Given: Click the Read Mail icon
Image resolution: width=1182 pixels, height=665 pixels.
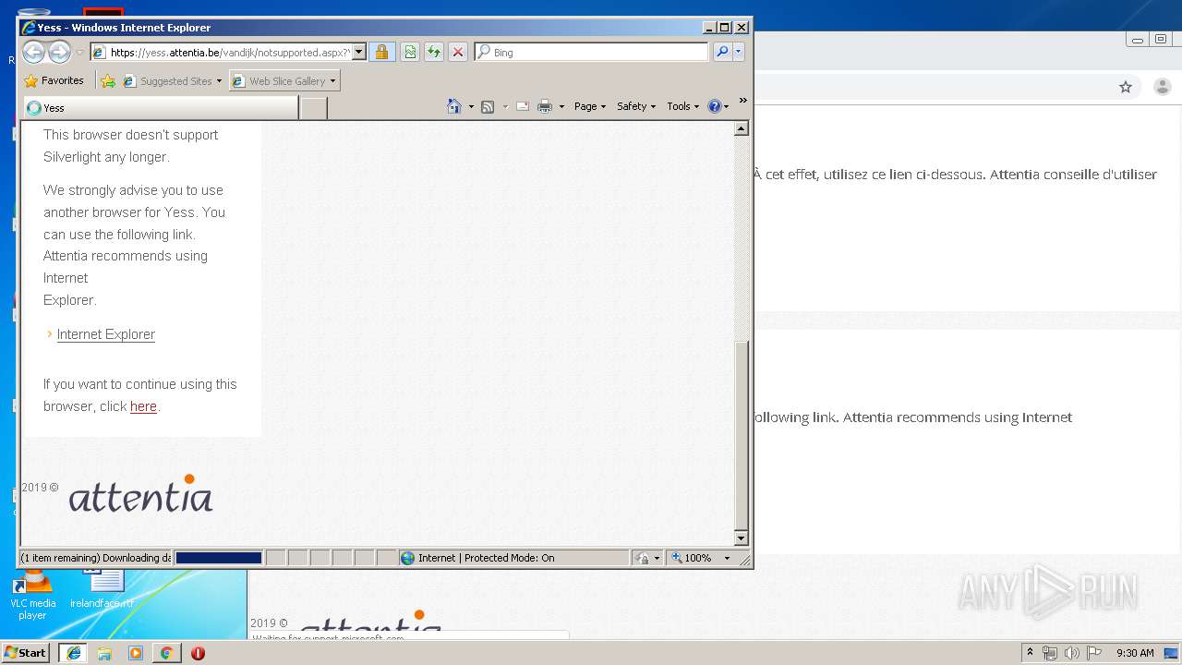Looking at the screenshot, I should point(522,106).
